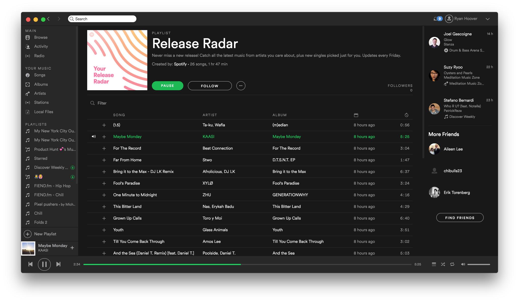Sort by the ALBUM column header
The image size is (519, 303).
pos(280,115)
